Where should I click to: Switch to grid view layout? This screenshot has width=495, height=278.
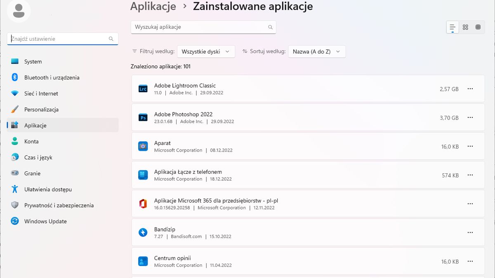(465, 27)
